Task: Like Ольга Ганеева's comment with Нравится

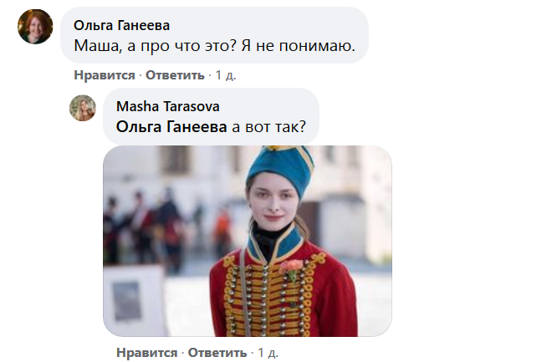Action: point(105,75)
